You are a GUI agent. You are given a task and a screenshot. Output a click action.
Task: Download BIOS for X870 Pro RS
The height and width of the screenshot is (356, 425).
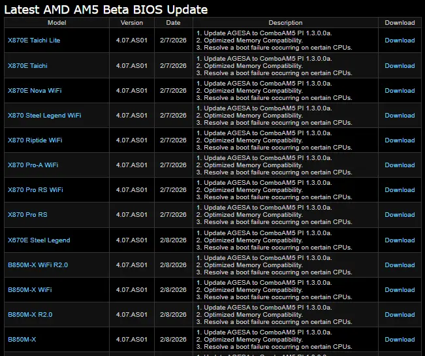(400, 215)
